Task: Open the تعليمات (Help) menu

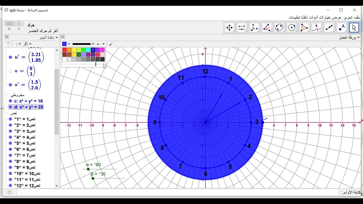Action: (294, 17)
